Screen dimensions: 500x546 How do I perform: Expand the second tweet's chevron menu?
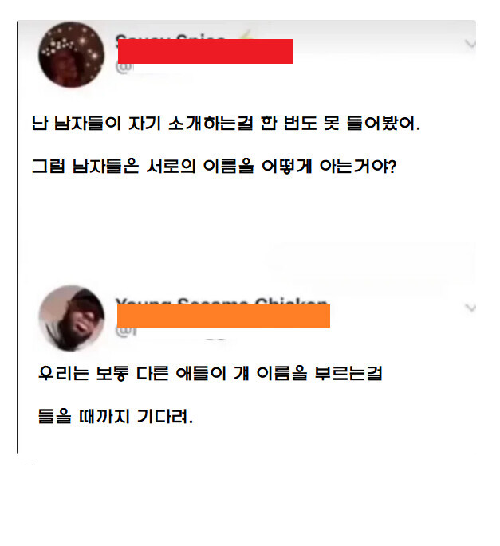[470, 308]
